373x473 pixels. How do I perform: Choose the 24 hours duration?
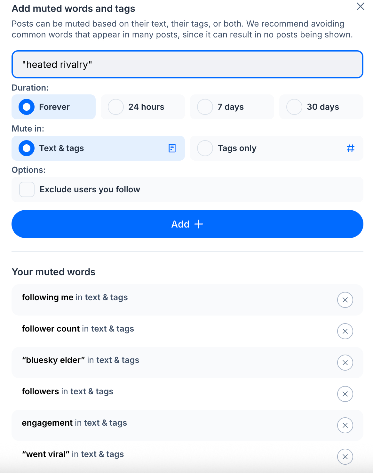coord(143,107)
